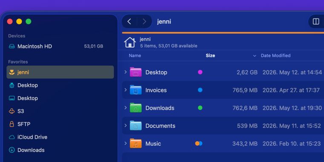
Task: Toggle the dual-pane view icon
Action: coord(316,21)
